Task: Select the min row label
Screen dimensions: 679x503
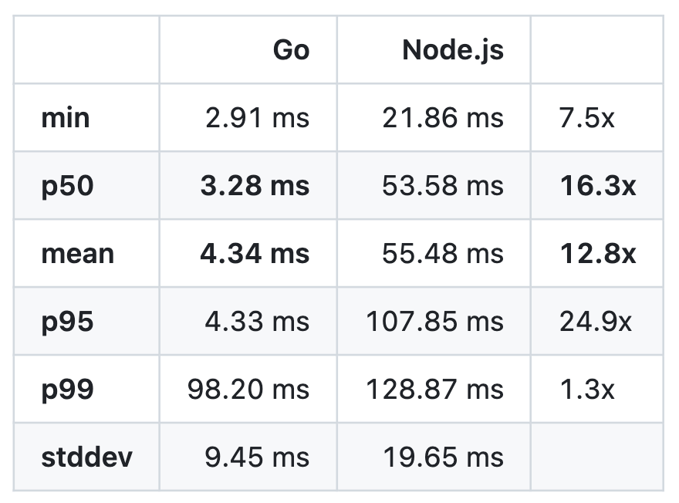Action: click(66, 118)
